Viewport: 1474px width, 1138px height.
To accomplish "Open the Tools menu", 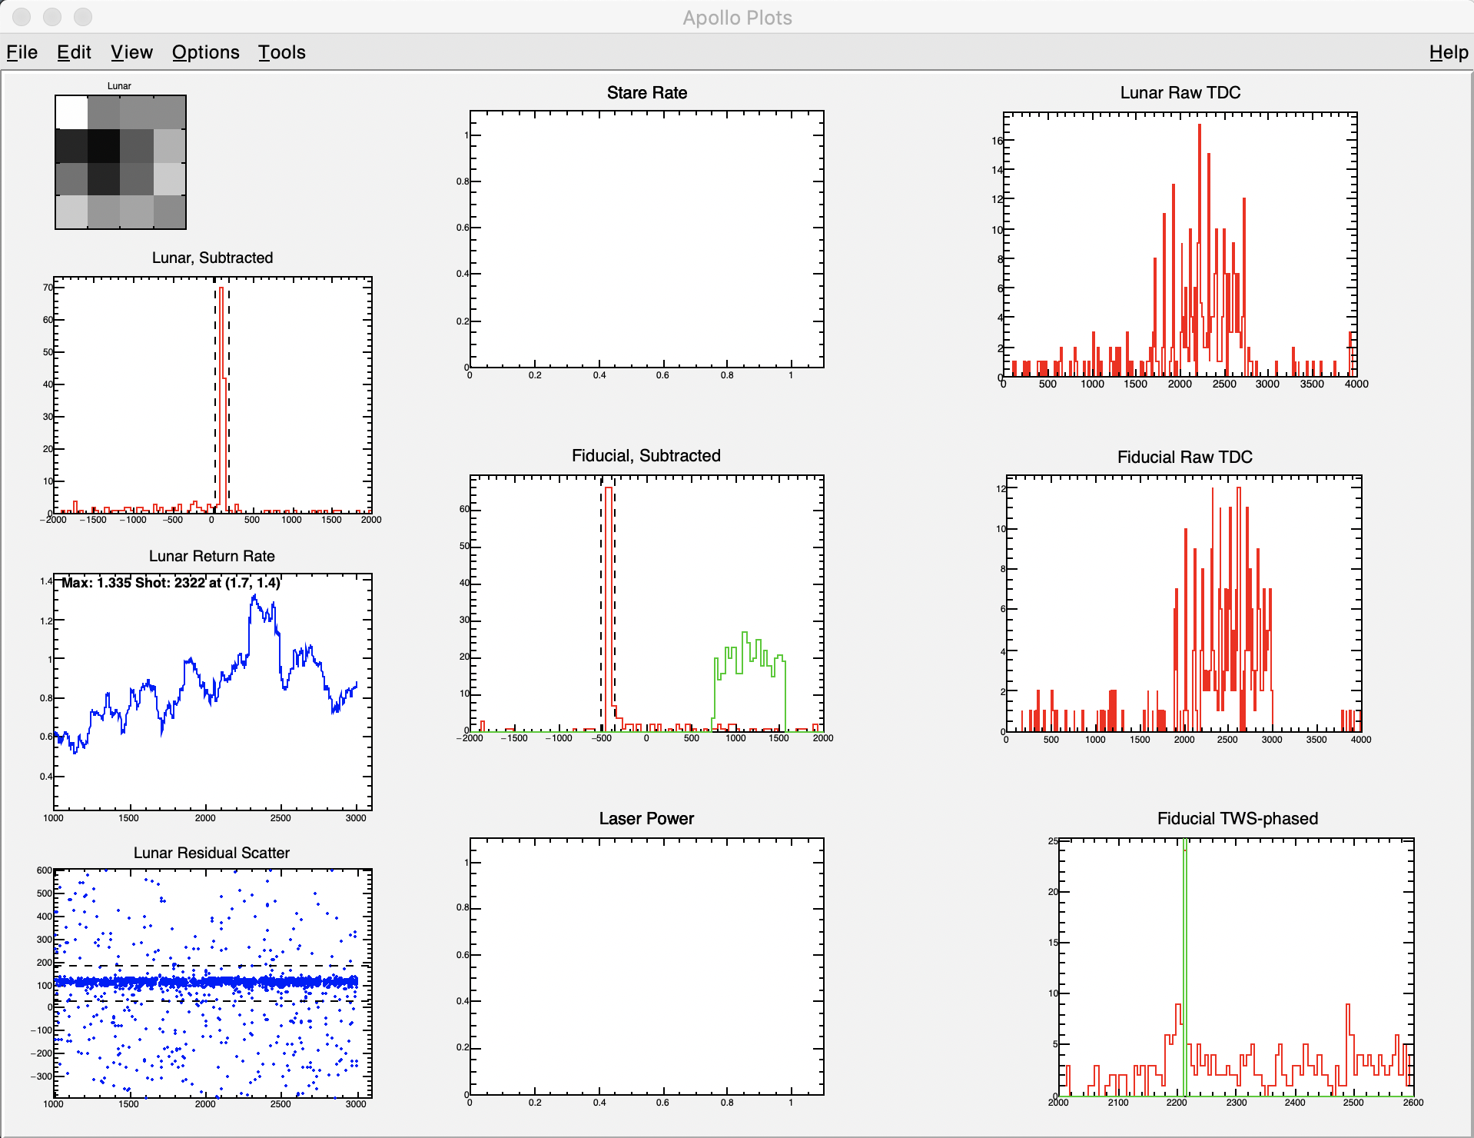I will click(x=281, y=52).
